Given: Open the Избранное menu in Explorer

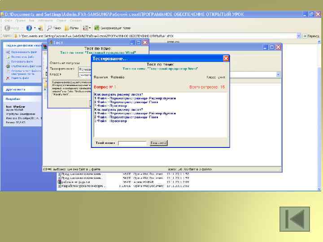Looking at the screenshot, I should coord(45,20).
